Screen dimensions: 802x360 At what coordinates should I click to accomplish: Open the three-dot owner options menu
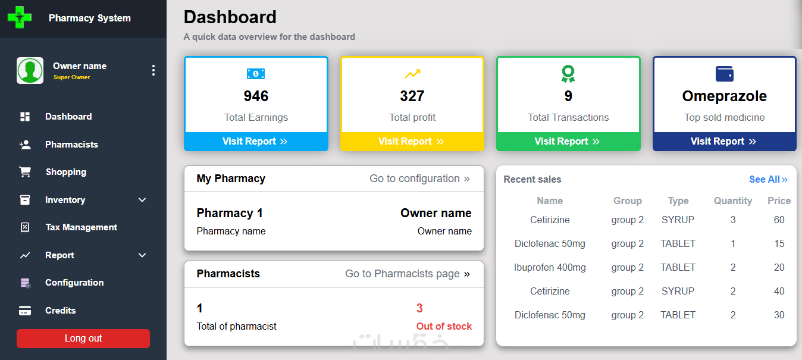pyautogui.click(x=153, y=71)
